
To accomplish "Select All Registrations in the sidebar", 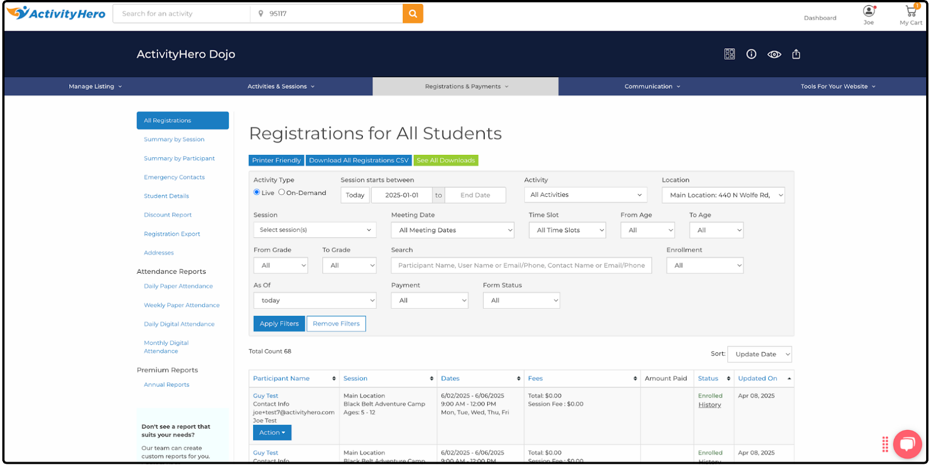I will point(183,121).
